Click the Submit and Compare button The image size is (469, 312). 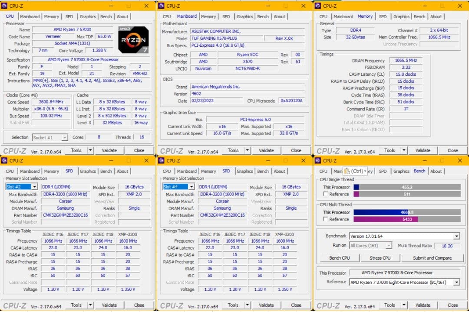coord(433,258)
